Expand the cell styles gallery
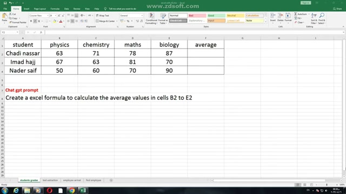346x194 pixels. tap(265, 22)
